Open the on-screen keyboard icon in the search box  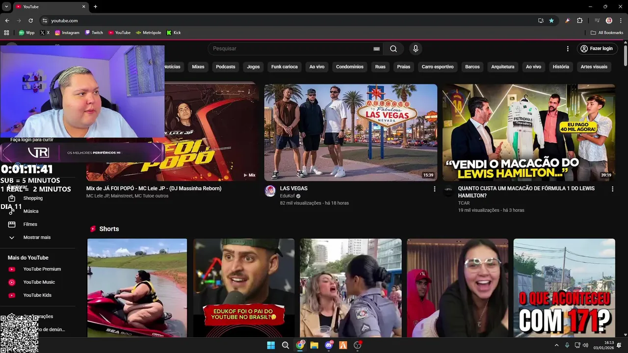click(x=376, y=49)
